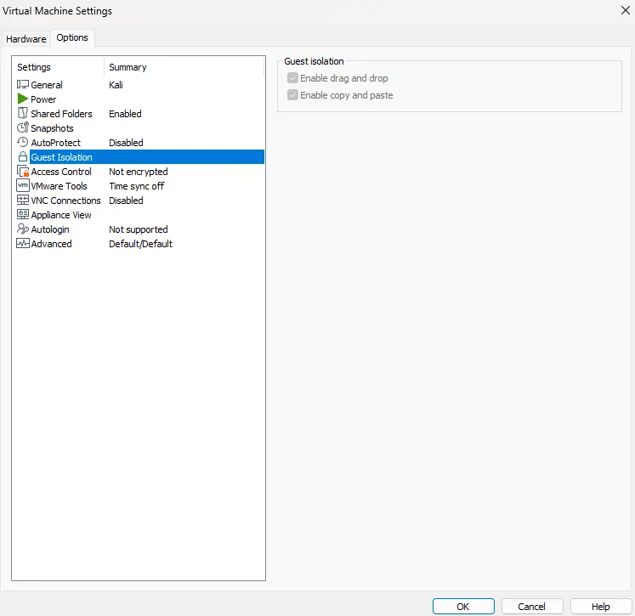Image resolution: width=635 pixels, height=616 pixels.
Task: Click the Shared Folders icon
Action: tap(23, 113)
